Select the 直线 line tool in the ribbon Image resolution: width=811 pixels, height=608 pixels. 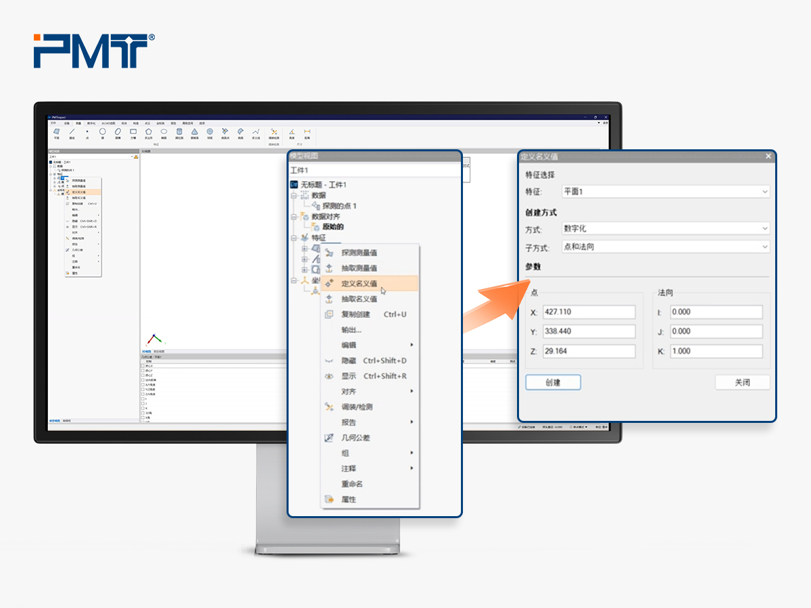click(72, 134)
